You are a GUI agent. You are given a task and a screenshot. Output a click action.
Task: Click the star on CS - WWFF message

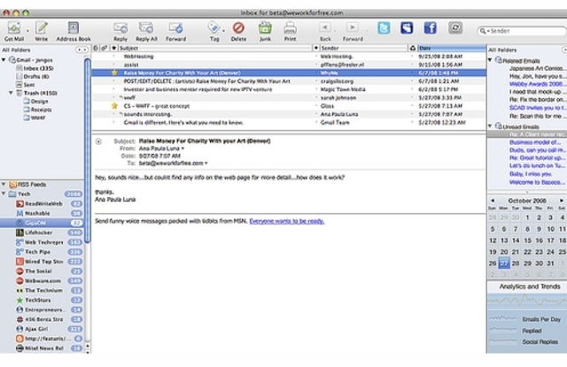[x=114, y=106]
